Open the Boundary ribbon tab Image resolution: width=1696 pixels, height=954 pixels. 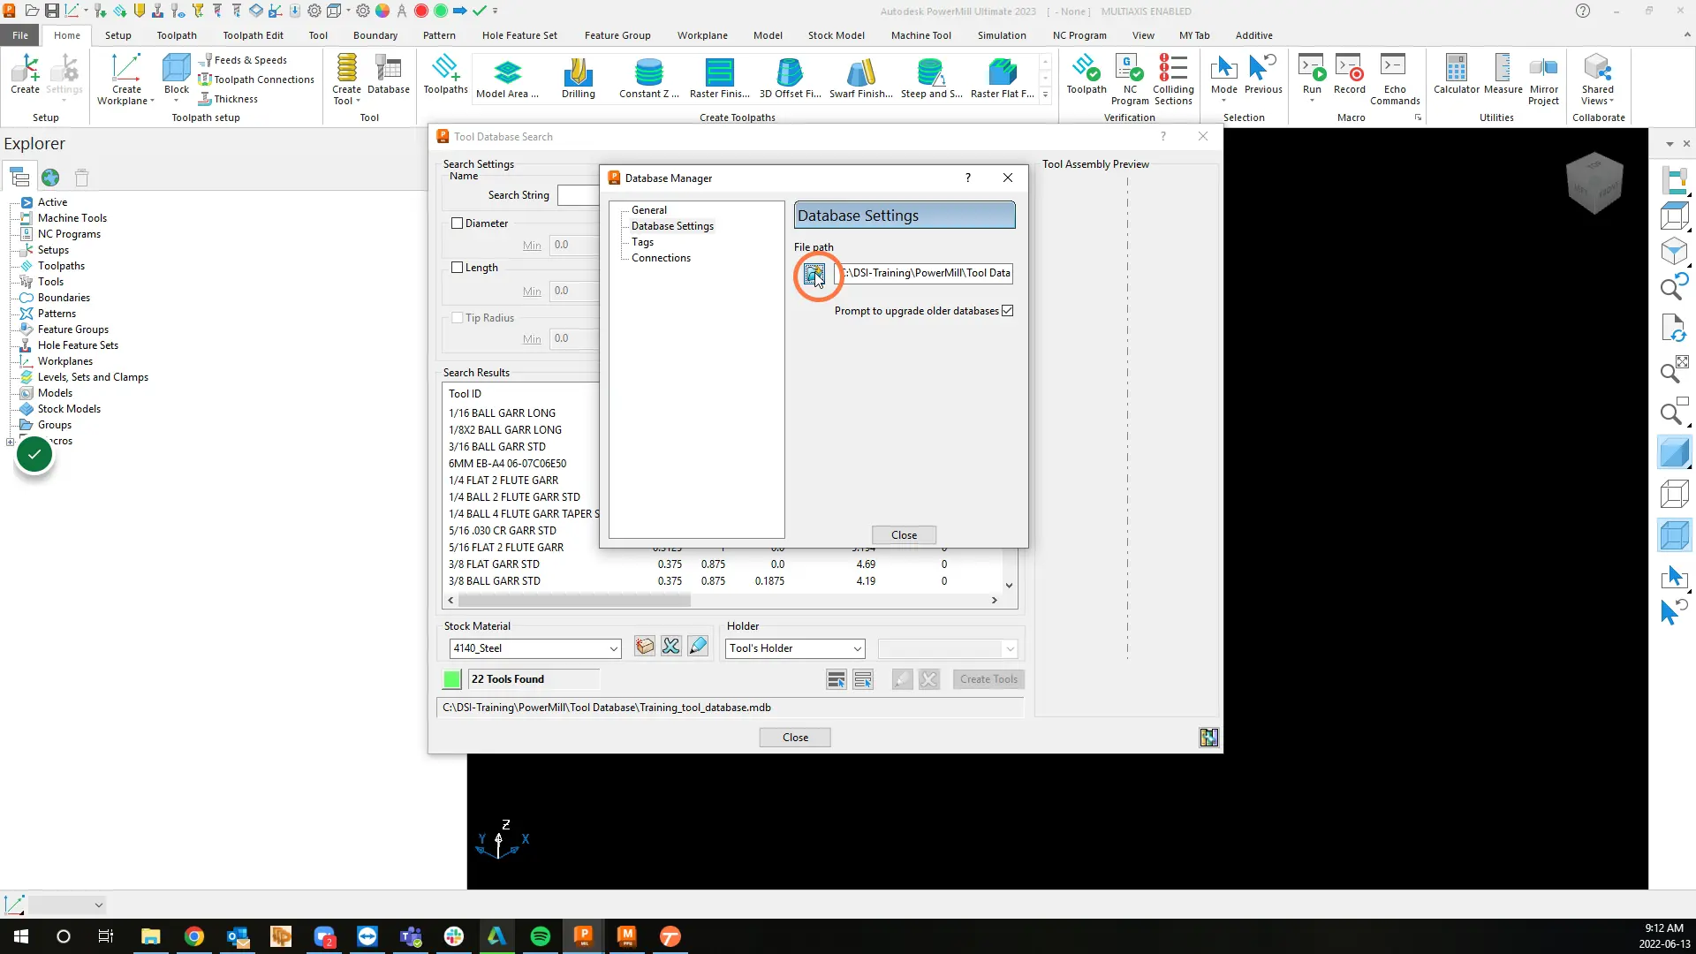pyautogui.click(x=375, y=35)
